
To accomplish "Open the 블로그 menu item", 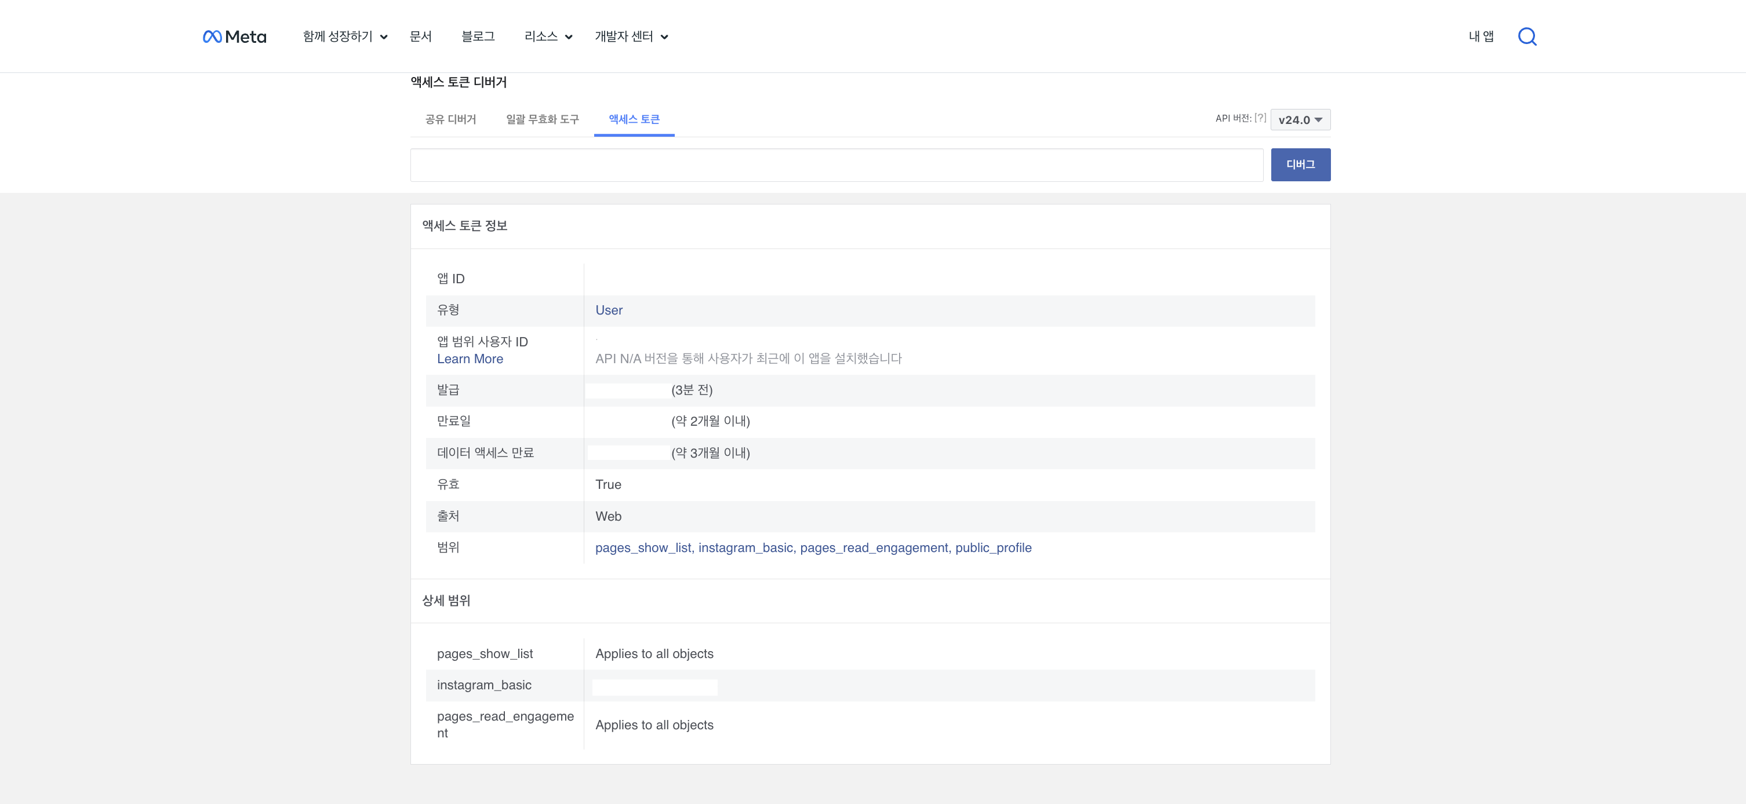I will pyautogui.click(x=478, y=36).
